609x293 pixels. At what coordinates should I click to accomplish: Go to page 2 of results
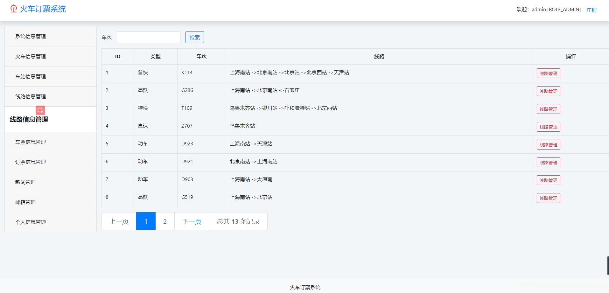(x=165, y=221)
